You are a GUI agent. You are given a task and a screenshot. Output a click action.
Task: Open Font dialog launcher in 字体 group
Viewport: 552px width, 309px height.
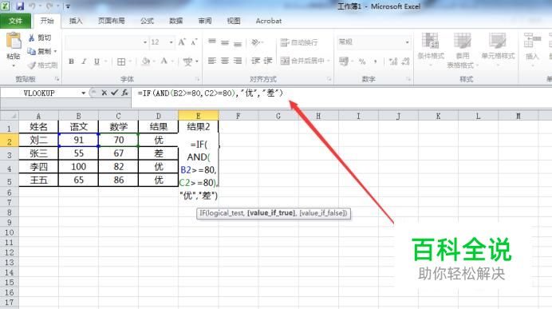[198, 79]
